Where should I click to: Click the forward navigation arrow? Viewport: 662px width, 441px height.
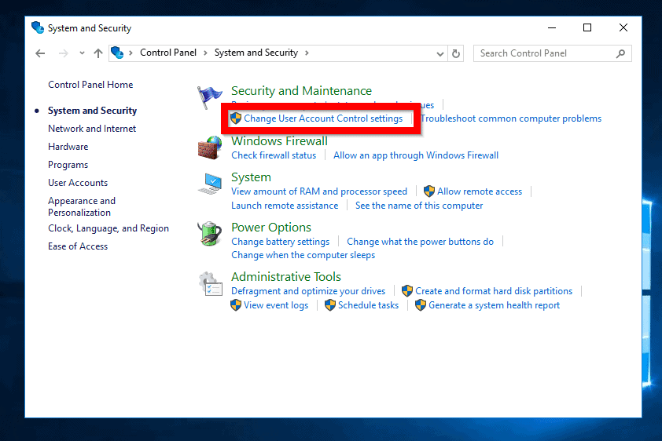coord(64,53)
